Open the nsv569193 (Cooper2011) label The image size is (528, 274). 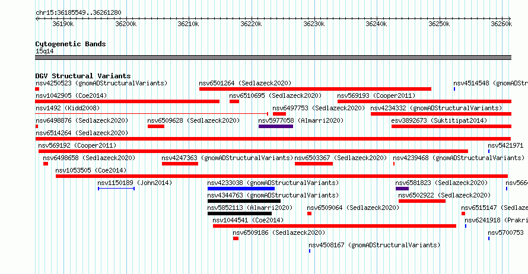[377, 95]
